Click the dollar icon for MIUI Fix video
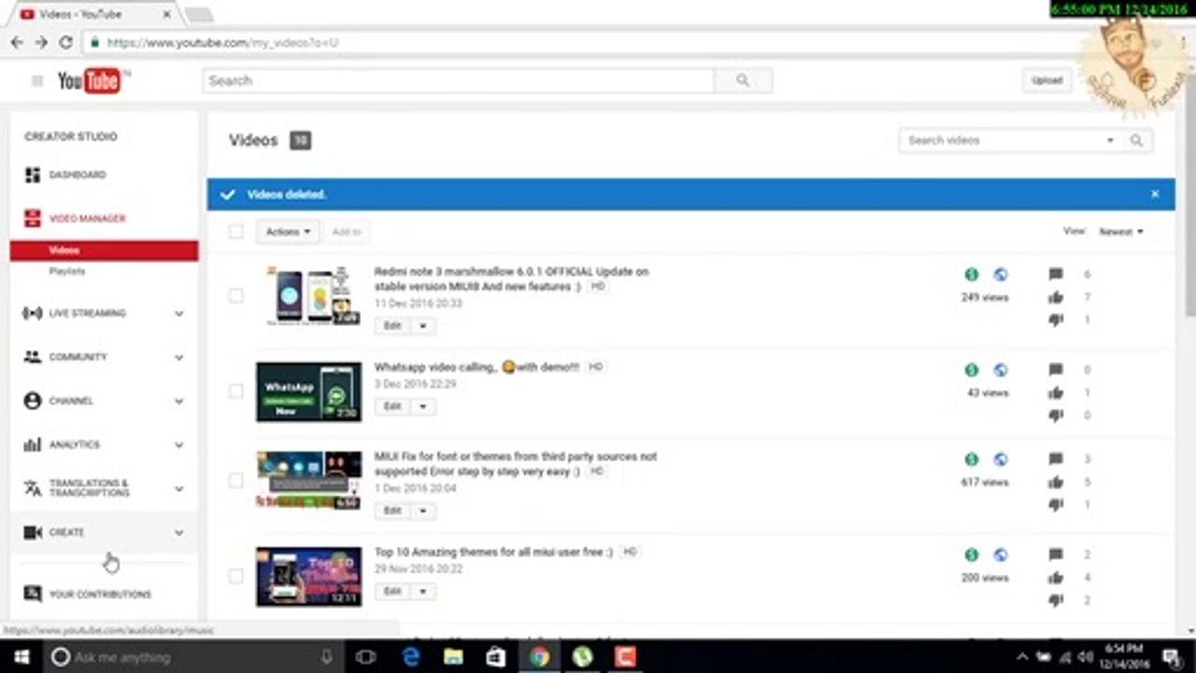Image resolution: width=1196 pixels, height=673 pixels. pos(972,460)
